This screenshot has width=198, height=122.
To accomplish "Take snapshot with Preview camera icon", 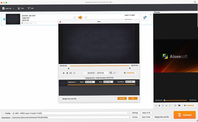I will pos(175,106).
